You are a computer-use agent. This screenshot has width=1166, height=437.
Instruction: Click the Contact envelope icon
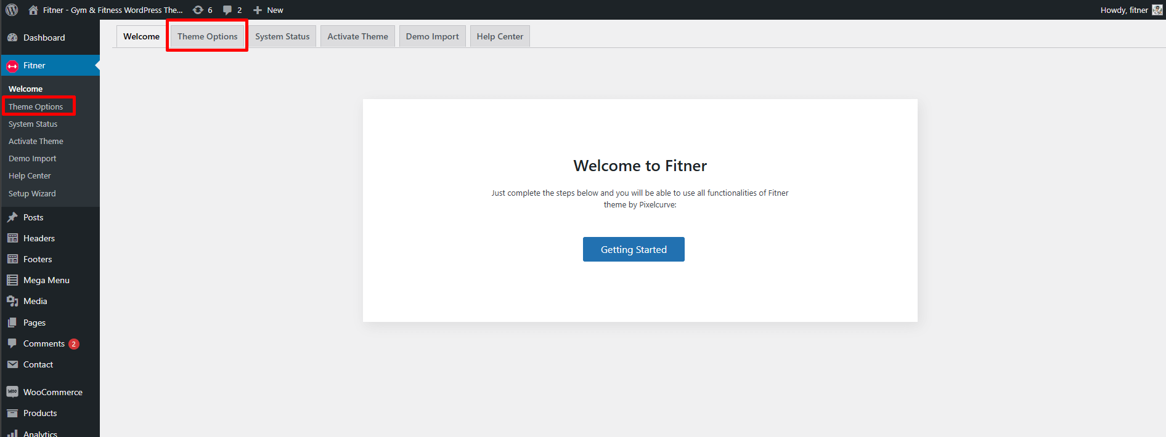click(12, 364)
